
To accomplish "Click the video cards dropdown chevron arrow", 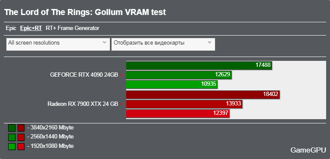I will point(209,42).
